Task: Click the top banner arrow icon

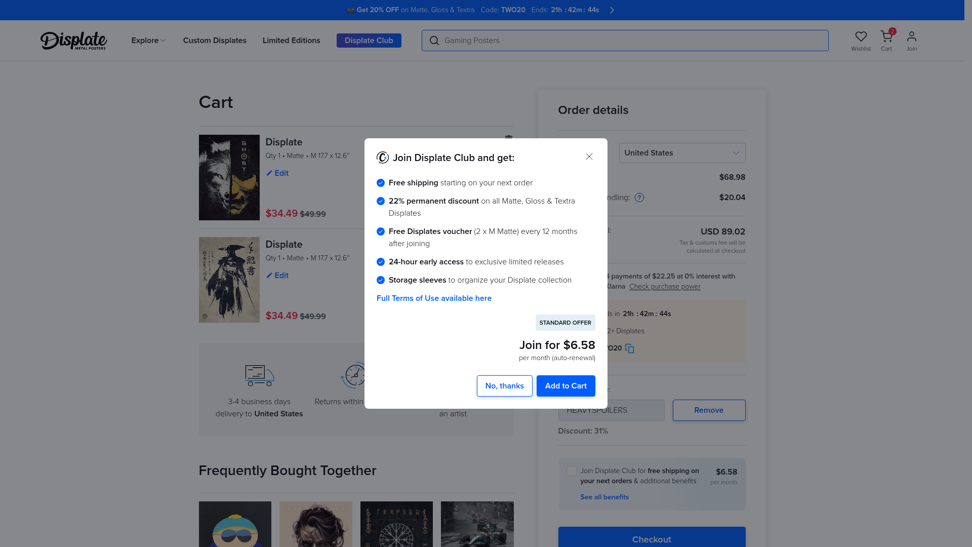Action: (612, 10)
